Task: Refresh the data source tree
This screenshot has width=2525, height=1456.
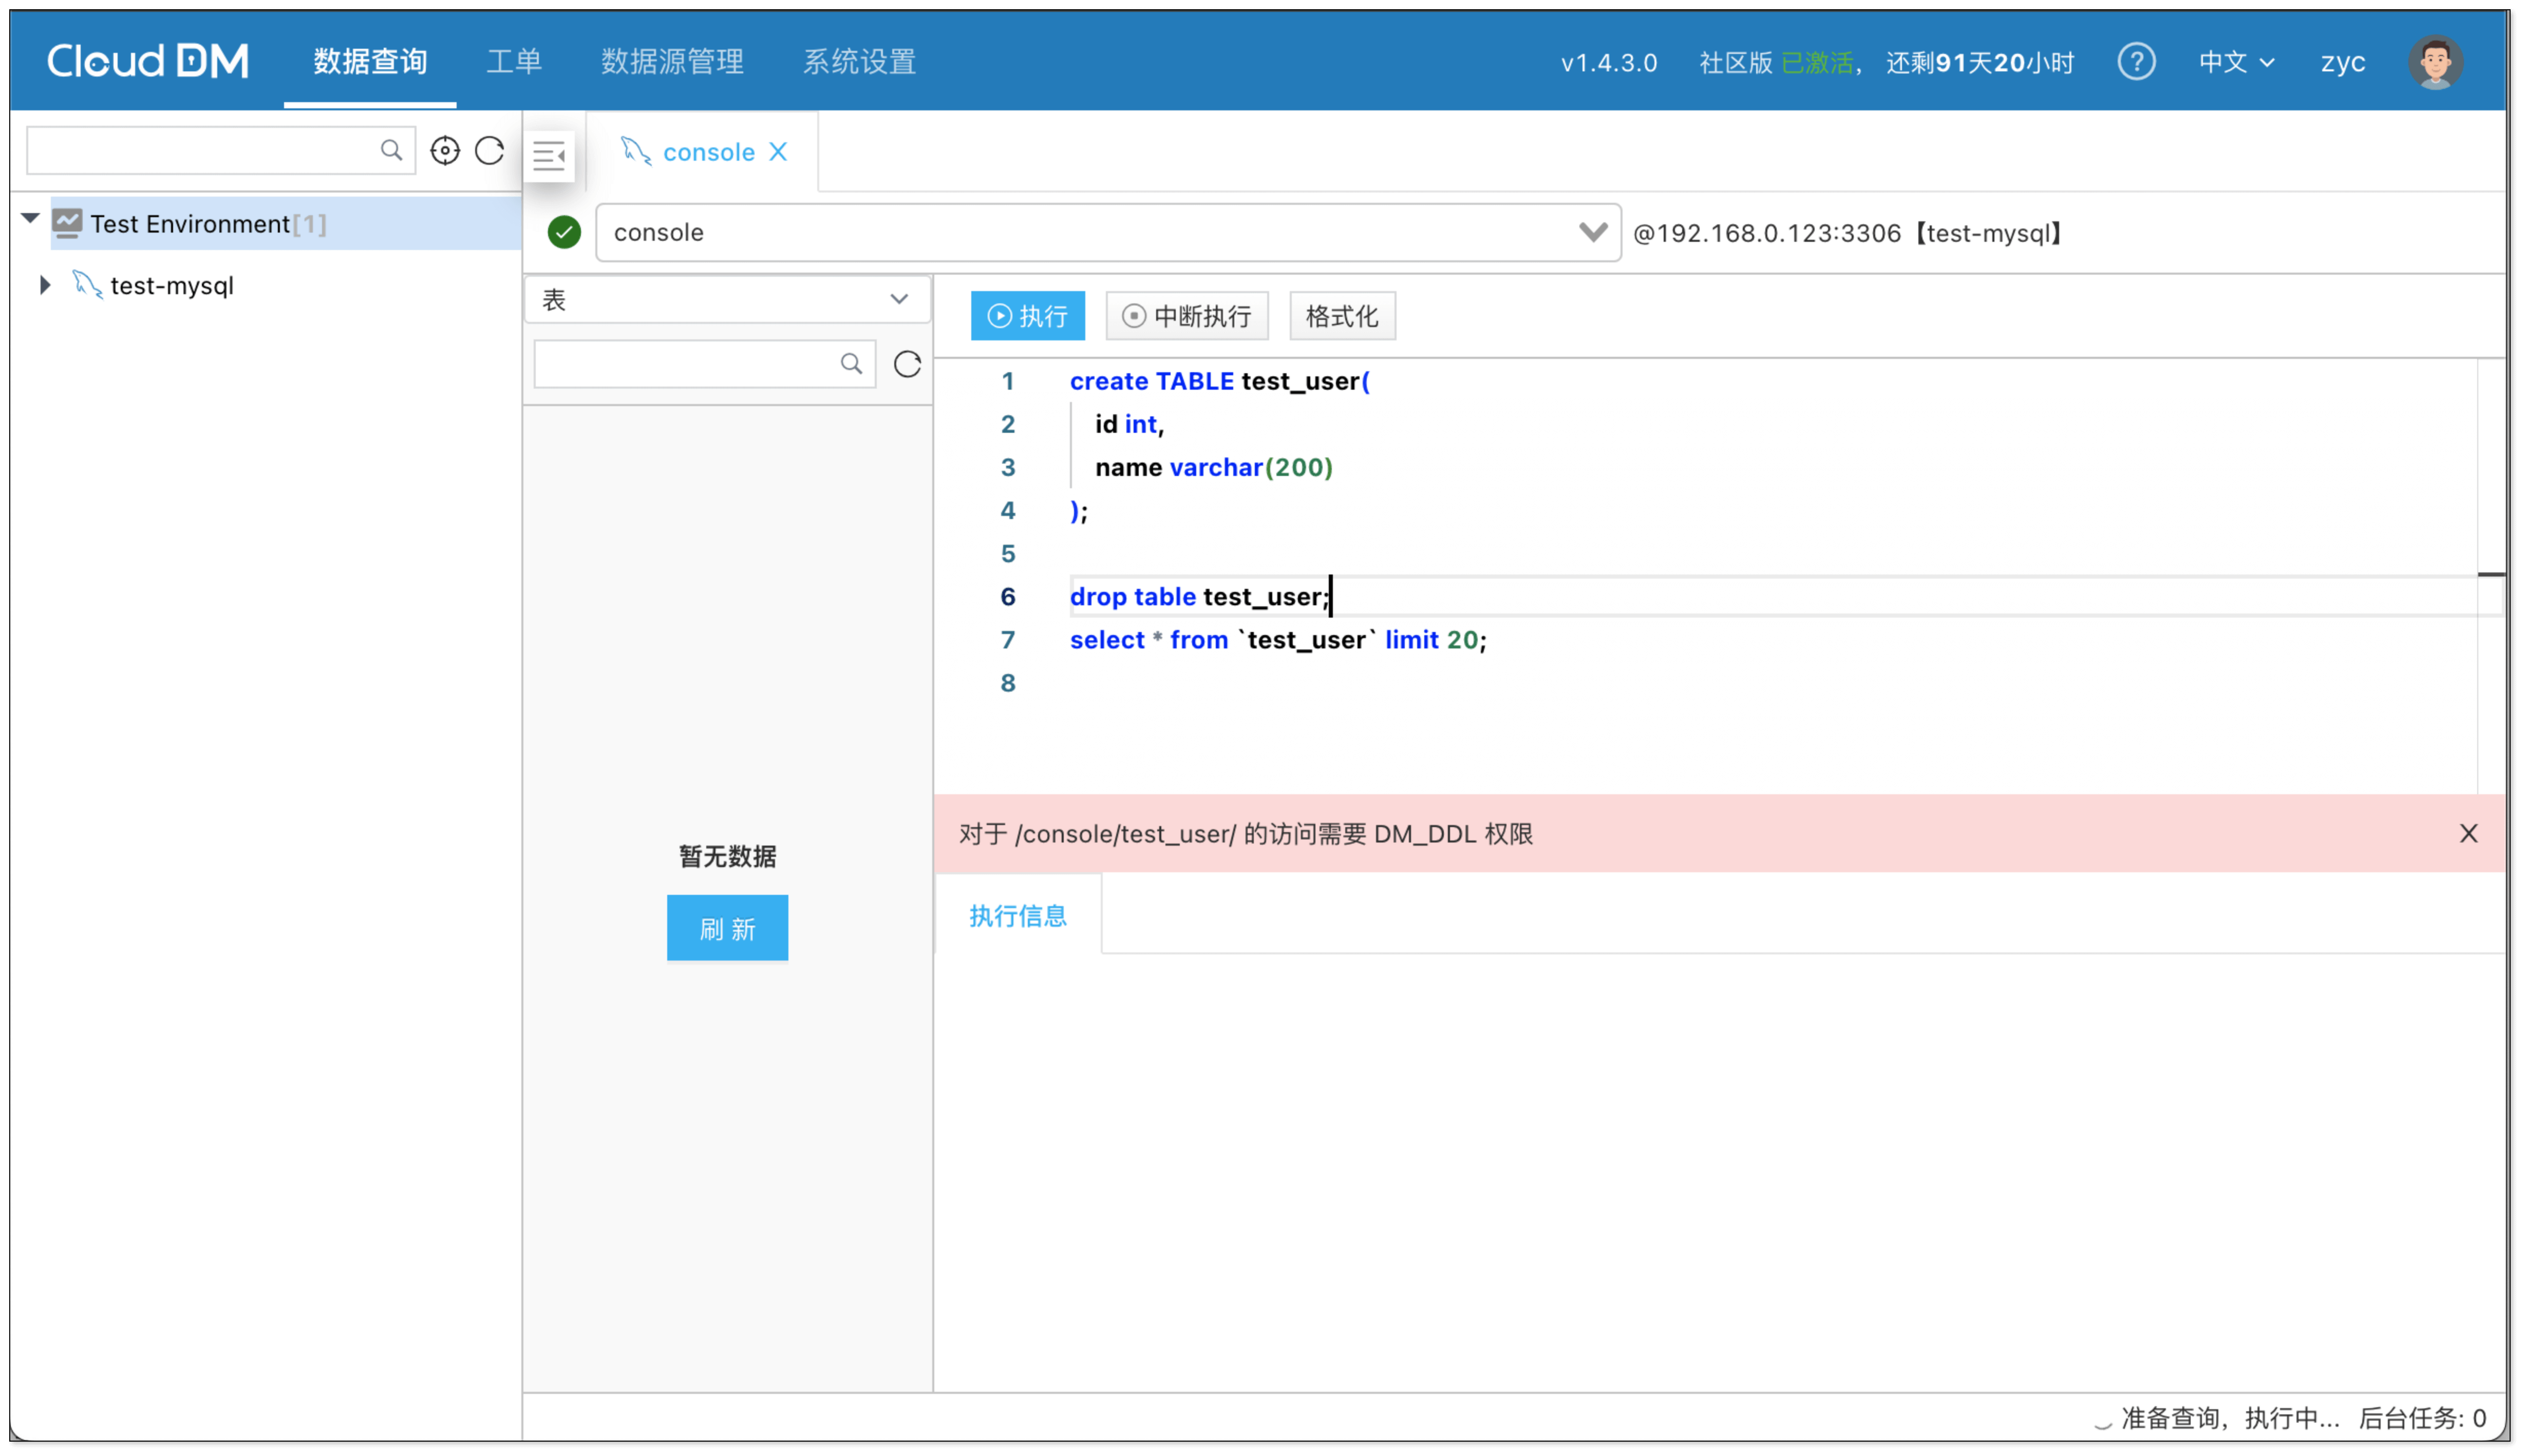Action: (x=489, y=150)
